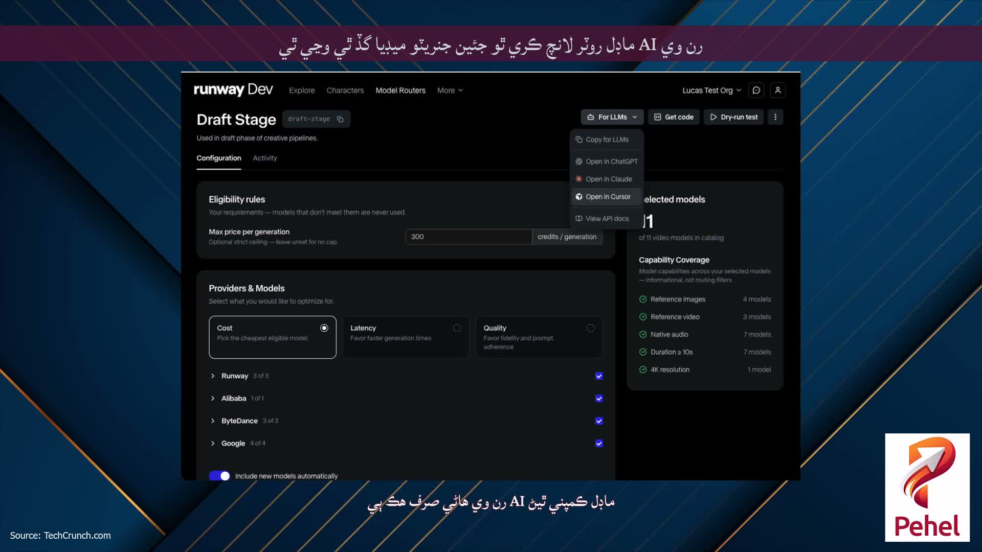Viewport: 982px width, 552px height.
Task: Open the chat feedback icon
Action: click(x=756, y=90)
